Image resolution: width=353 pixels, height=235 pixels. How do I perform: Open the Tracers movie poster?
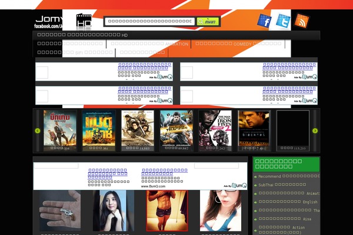tap(176, 130)
